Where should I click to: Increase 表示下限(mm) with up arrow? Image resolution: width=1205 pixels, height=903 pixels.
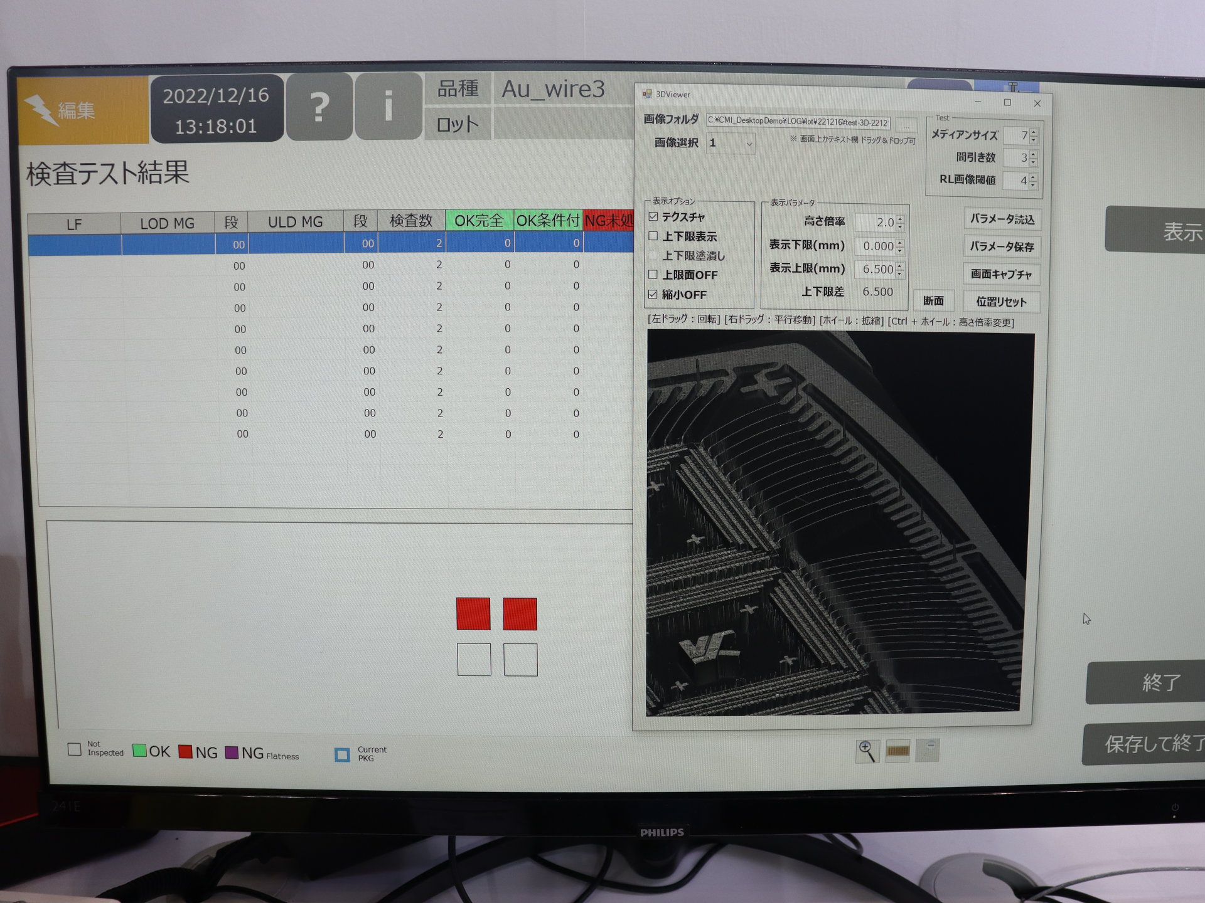pyautogui.click(x=900, y=243)
